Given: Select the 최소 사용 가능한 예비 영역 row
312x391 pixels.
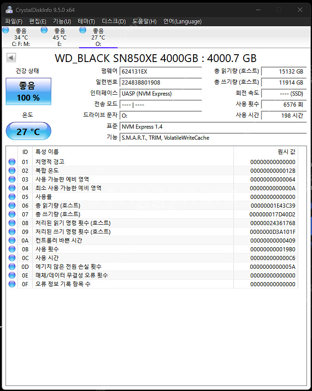Looking at the screenshot, I should [152, 188].
